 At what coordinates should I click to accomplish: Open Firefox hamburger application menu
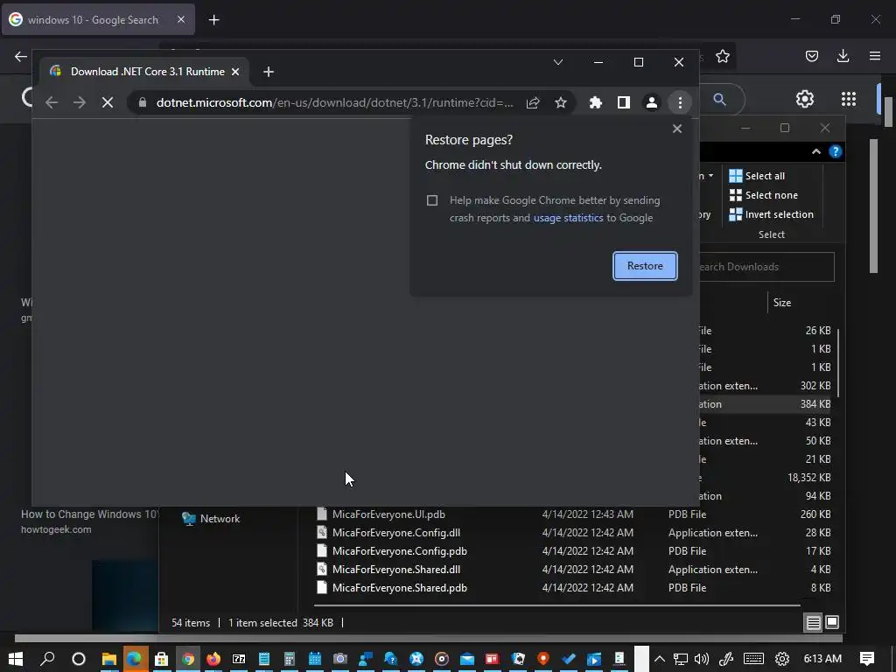coord(874,56)
